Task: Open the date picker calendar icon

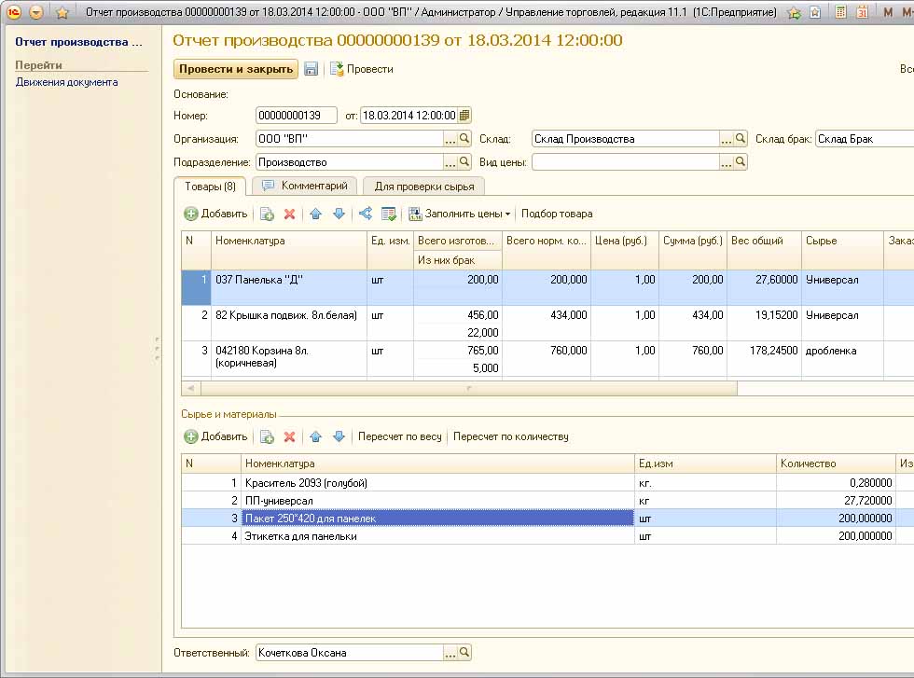Action: [x=464, y=116]
